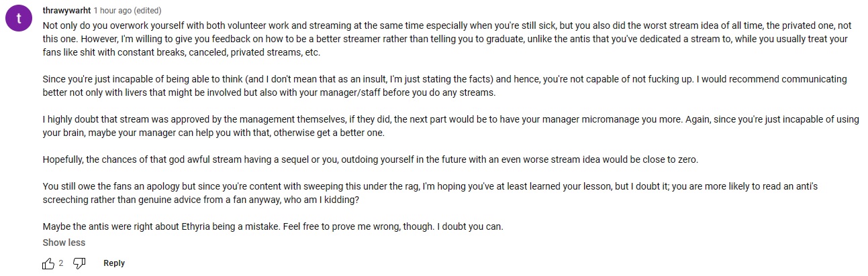Image resolution: width=868 pixels, height=276 pixels.
Task: Open the purple 't' profile avatar
Action: (x=19, y=19)
